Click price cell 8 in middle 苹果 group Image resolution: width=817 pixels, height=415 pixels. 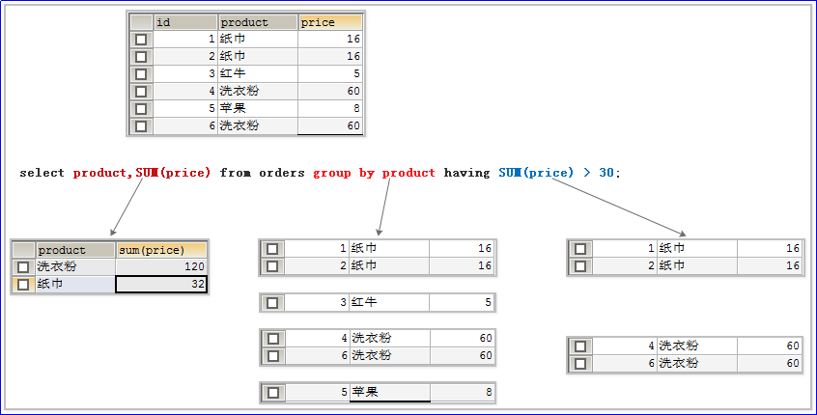coord(463,393)
